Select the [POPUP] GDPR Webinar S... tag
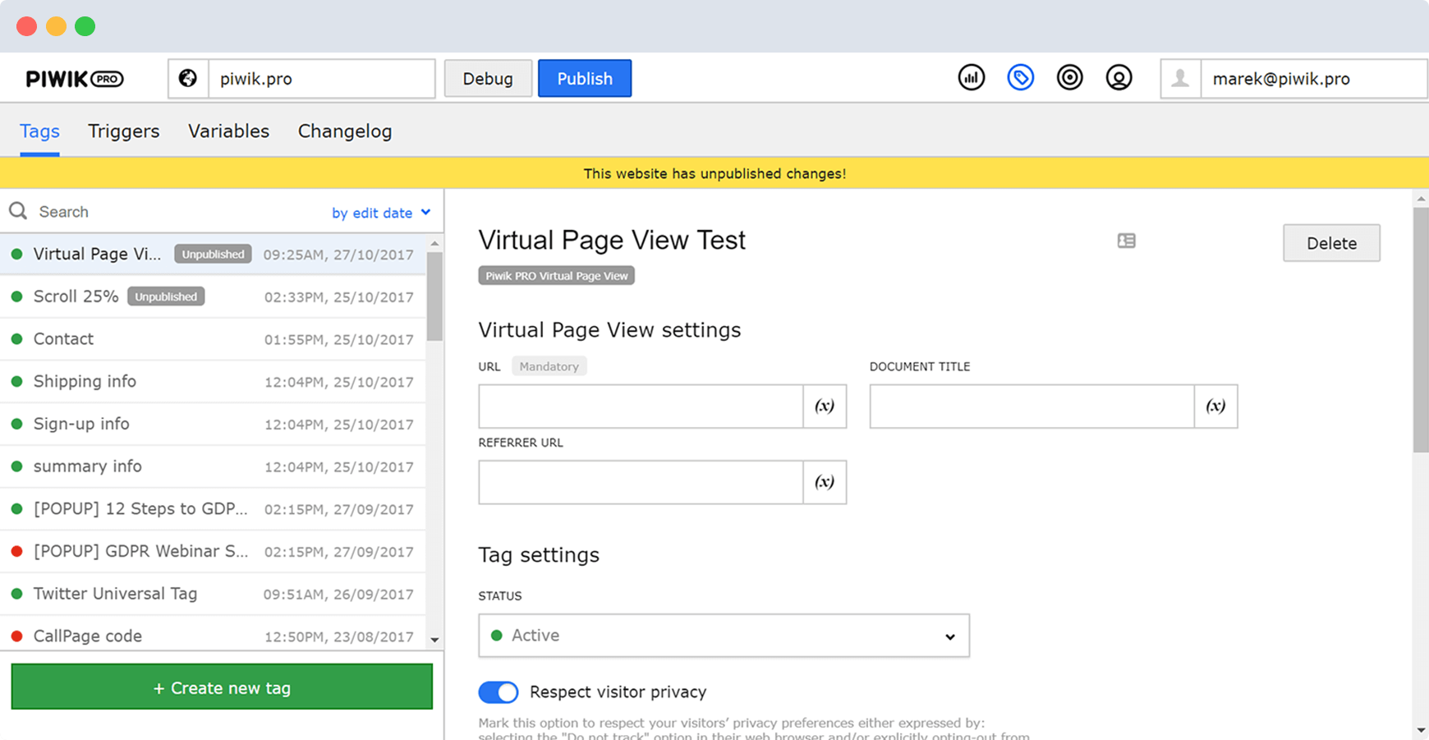The image size is (1429, 740). [x=213, y=551]
